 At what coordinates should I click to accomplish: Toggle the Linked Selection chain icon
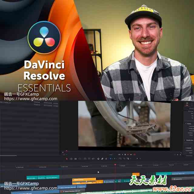pos(102,159)
